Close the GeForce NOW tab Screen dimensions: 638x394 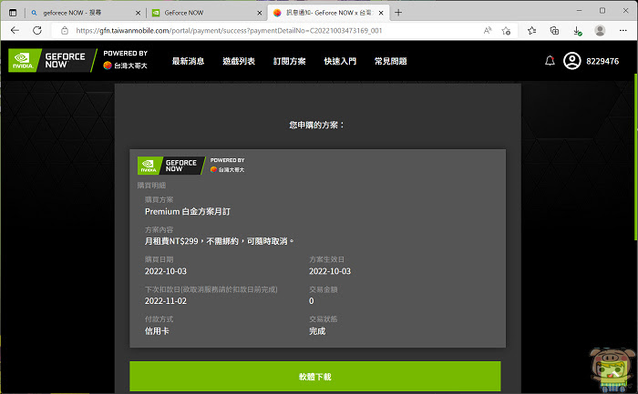(x=260, y=13)
